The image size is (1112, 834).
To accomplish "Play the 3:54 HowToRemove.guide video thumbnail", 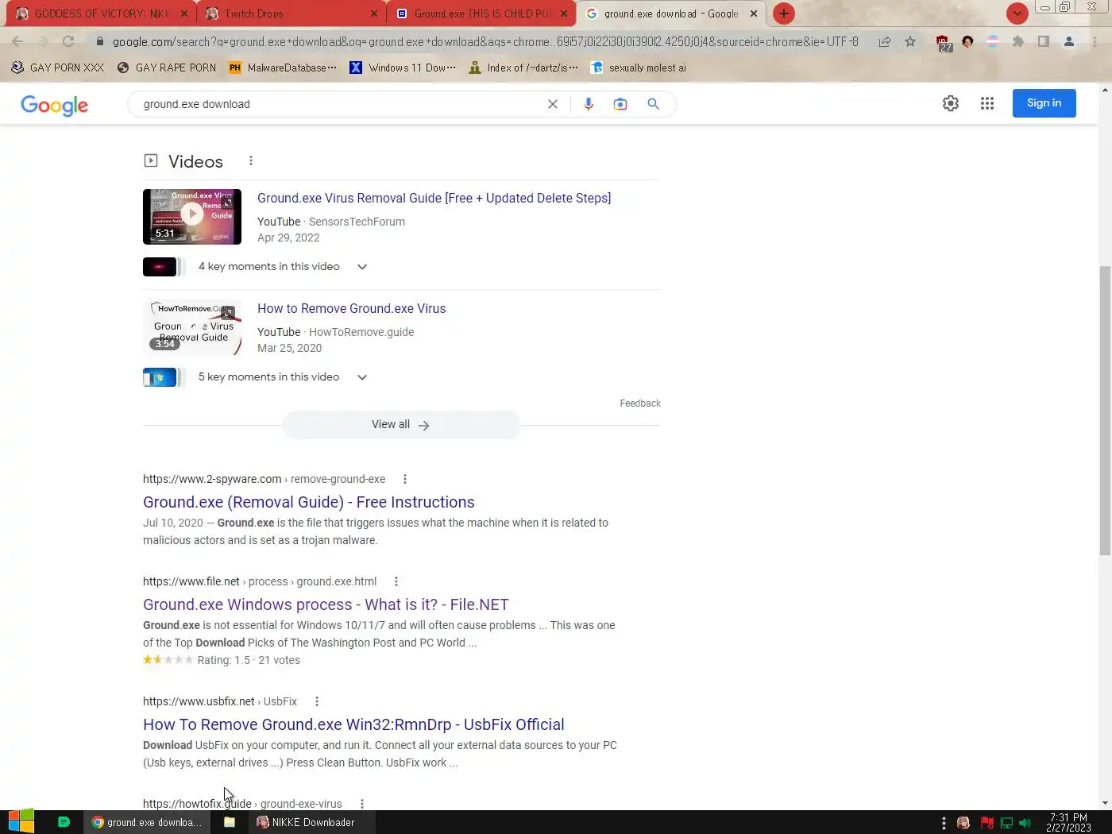I will tap(192, 326).
